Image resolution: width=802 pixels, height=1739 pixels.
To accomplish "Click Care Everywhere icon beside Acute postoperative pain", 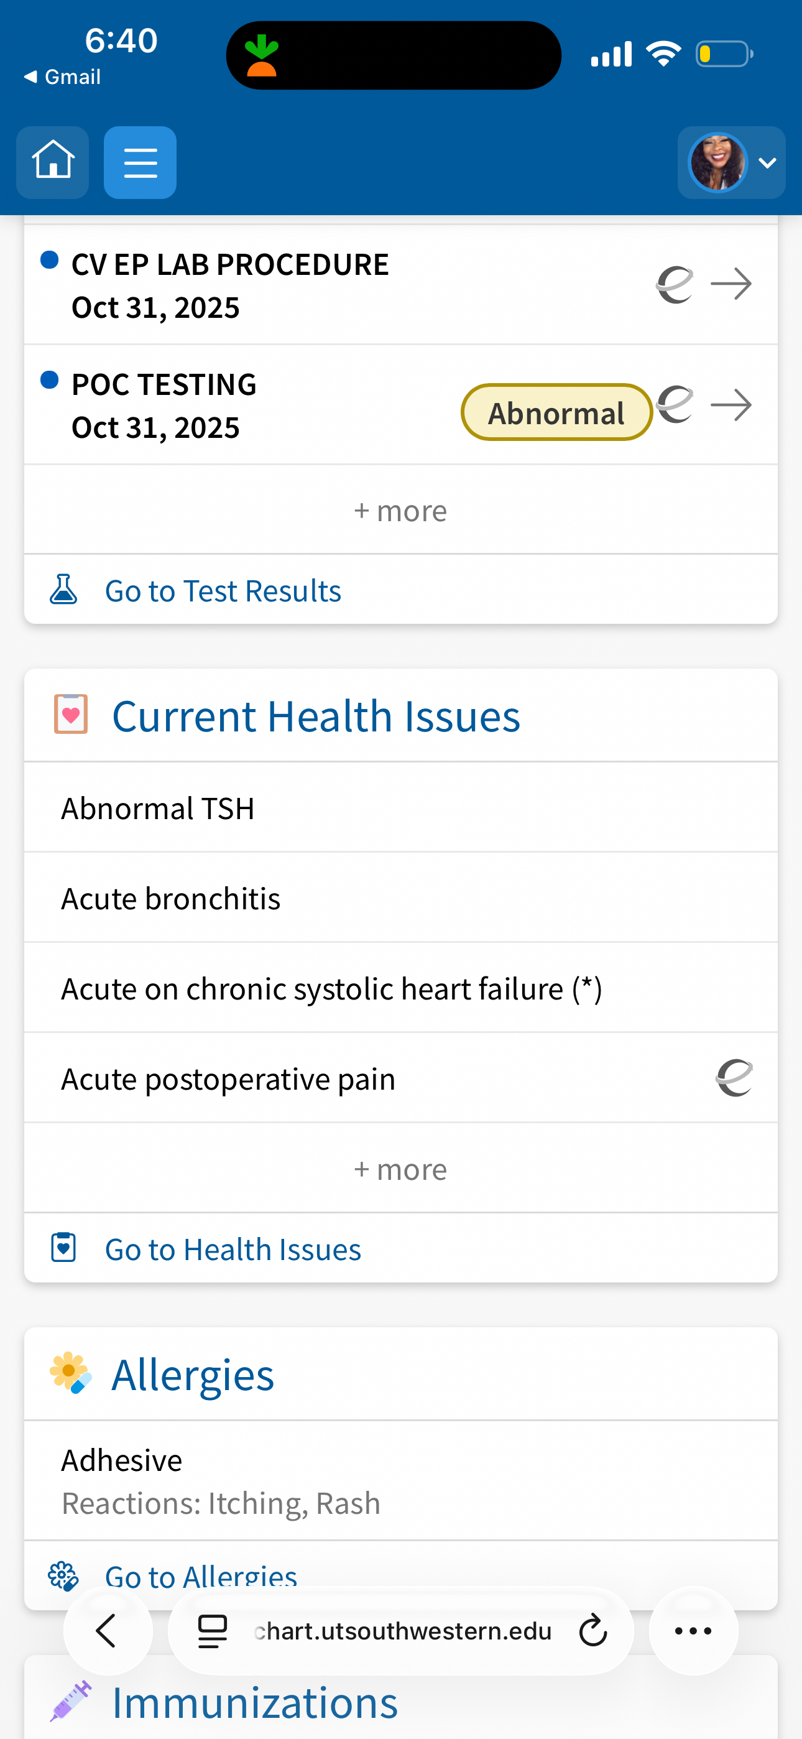I will click(734, 1078).
